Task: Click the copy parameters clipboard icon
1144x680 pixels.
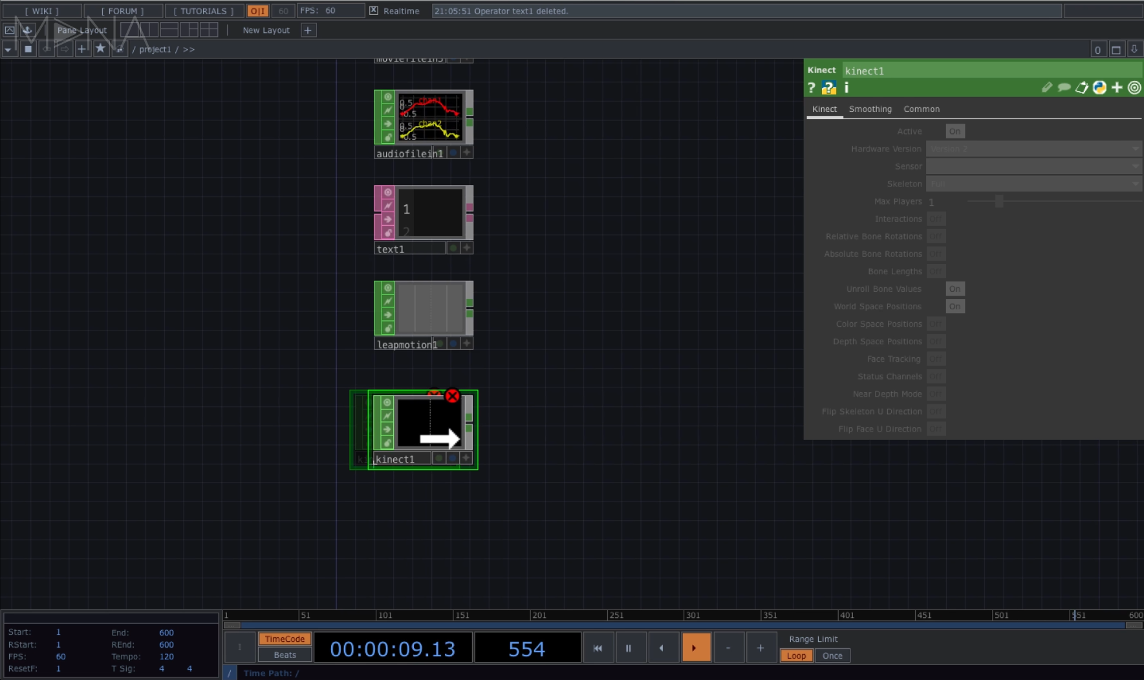Action: coord(1082,87)
